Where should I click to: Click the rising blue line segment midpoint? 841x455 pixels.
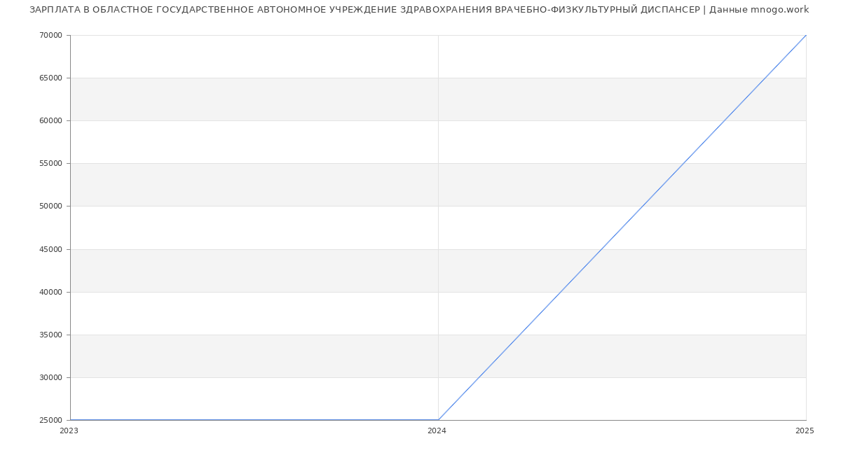pos(622,227)
